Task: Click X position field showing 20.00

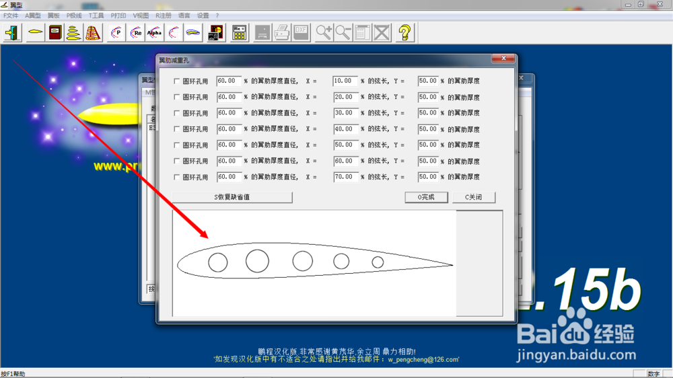Action: click(345, 97)
